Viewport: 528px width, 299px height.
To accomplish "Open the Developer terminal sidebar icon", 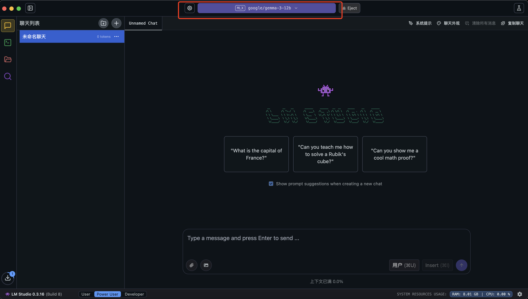I will (7, 42).
